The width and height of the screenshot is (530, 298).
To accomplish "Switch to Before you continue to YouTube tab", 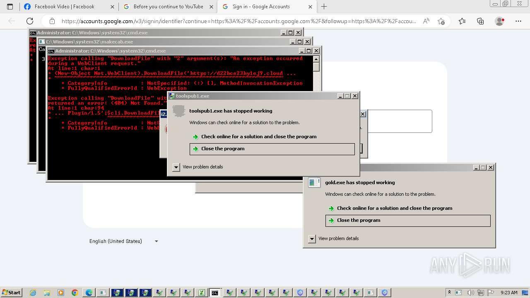I will pyautogui.click(x=168, y=7).
